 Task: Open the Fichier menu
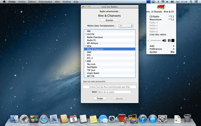22,2
